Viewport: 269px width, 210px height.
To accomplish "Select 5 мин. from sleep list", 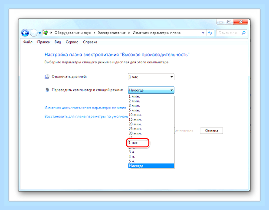I will pos(151,110).
